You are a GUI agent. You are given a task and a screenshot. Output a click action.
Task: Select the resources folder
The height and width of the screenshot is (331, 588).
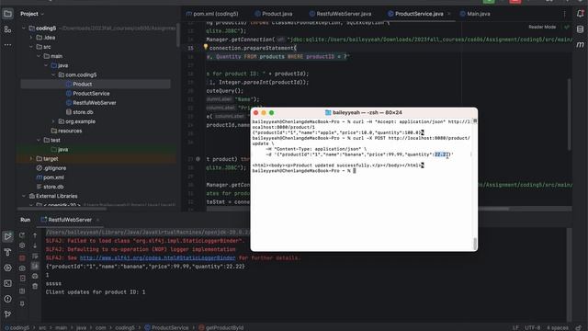[66, 131]
